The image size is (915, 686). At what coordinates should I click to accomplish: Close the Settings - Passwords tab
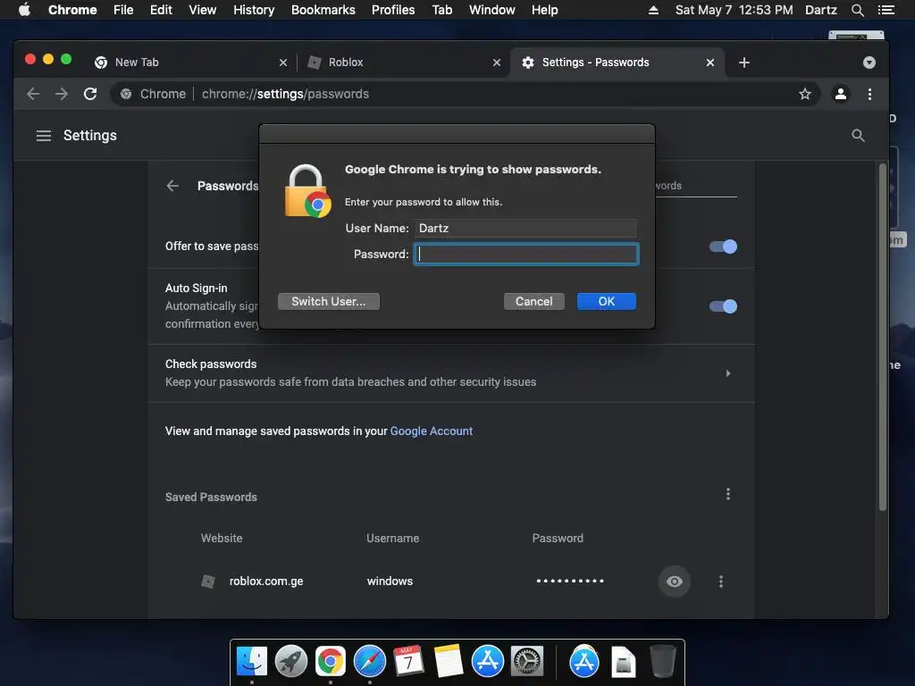coord(710,63)
